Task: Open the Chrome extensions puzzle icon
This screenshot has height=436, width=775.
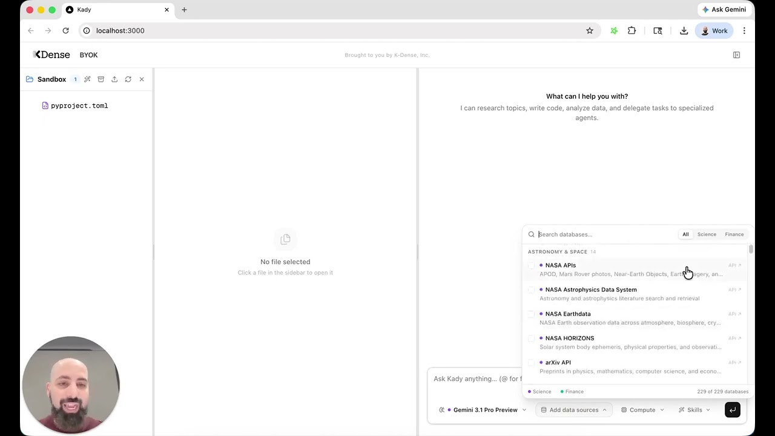Action: coord(632,31)
